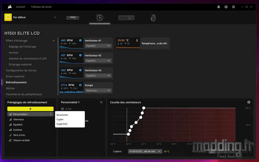Click the 29.90 °C temperature graph tile
259x162 pixels.
pos(128,43)
